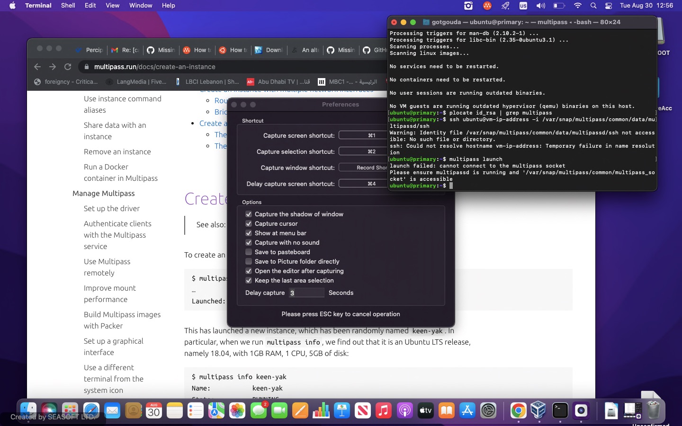Open the screen recorder app in the Dock
Viewport: 682px width, 426px height.
pos(582,411)
